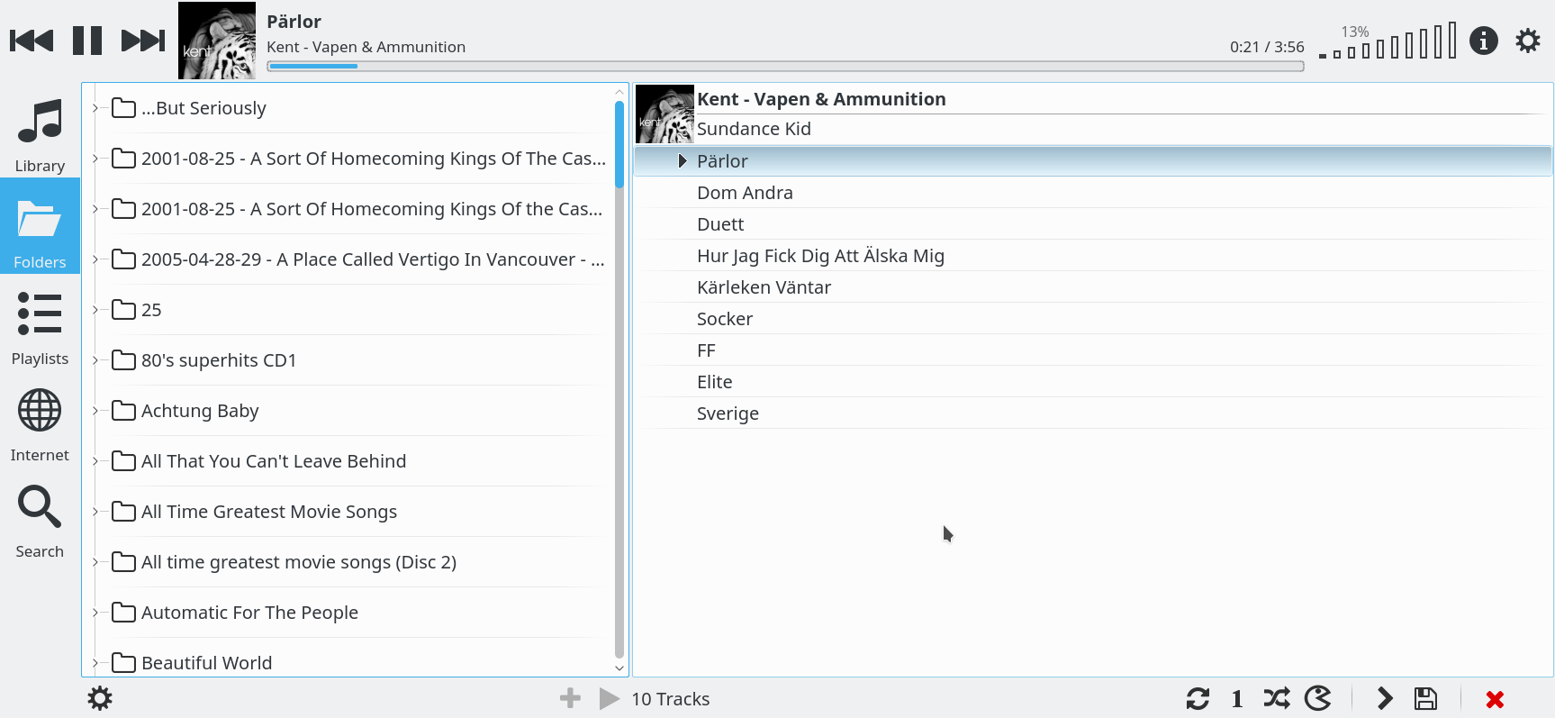1555x718 pixels.
Task: Add selection to play queue with plus
Action: pos(570,698)
